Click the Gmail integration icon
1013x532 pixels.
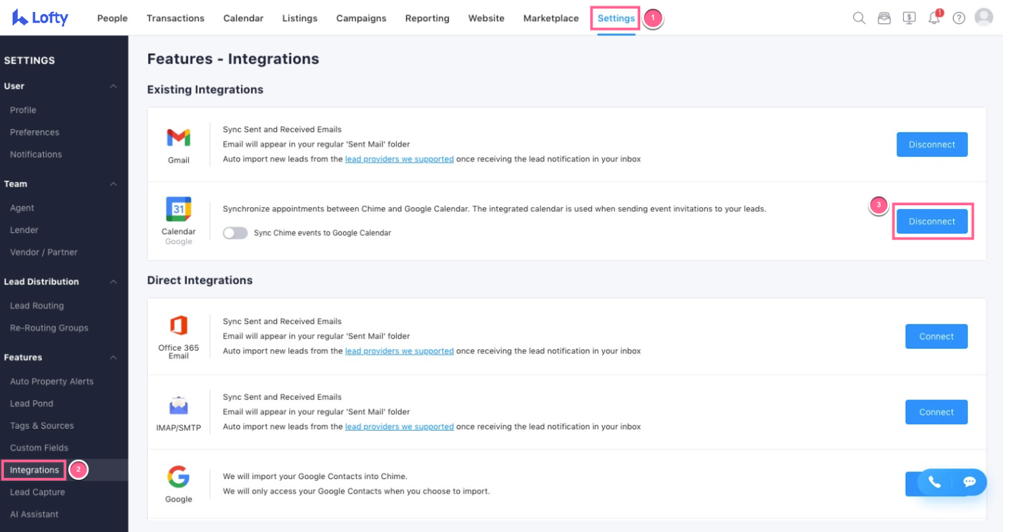coord(178,138)
